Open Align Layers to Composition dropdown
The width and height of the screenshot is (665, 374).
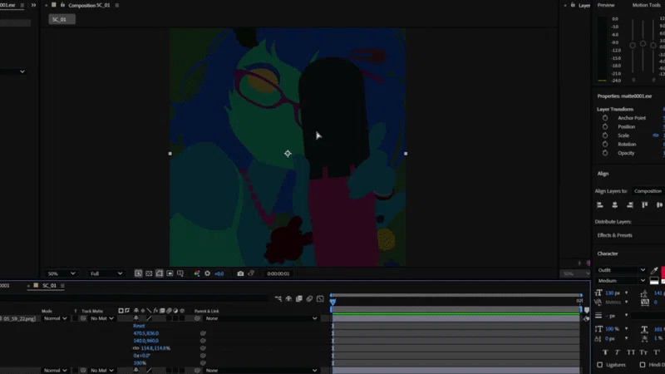tap(649, 191)
